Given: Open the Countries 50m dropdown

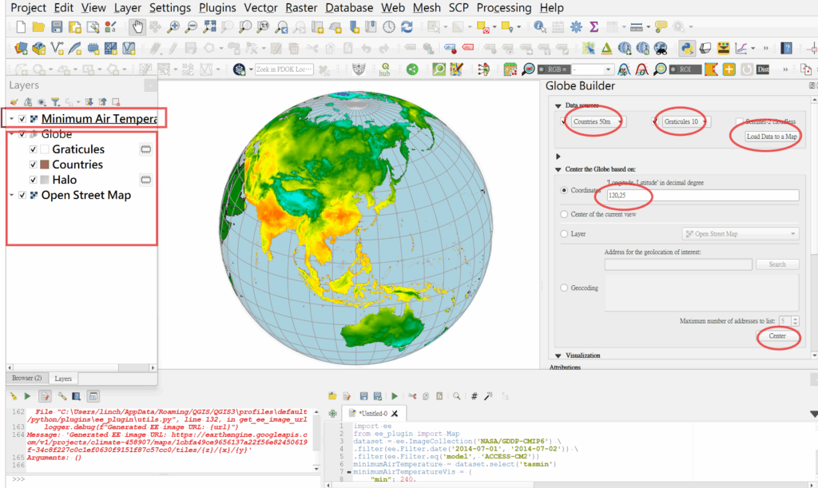Looking at the screenshot, I should tap(598, 121).
